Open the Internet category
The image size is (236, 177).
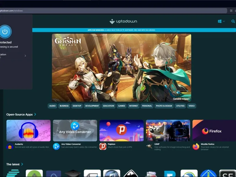(134, 106)
